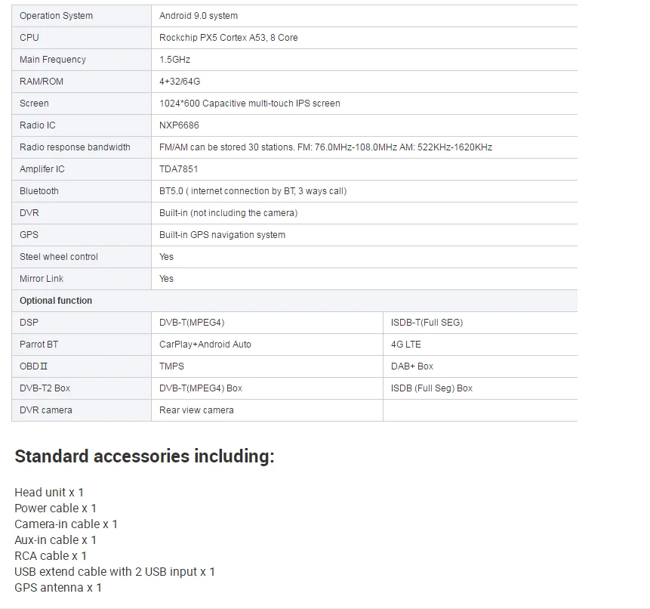Click the 'TDA7851' amplifier value
This screenshot has height=609, width=650.
point(178,169)
